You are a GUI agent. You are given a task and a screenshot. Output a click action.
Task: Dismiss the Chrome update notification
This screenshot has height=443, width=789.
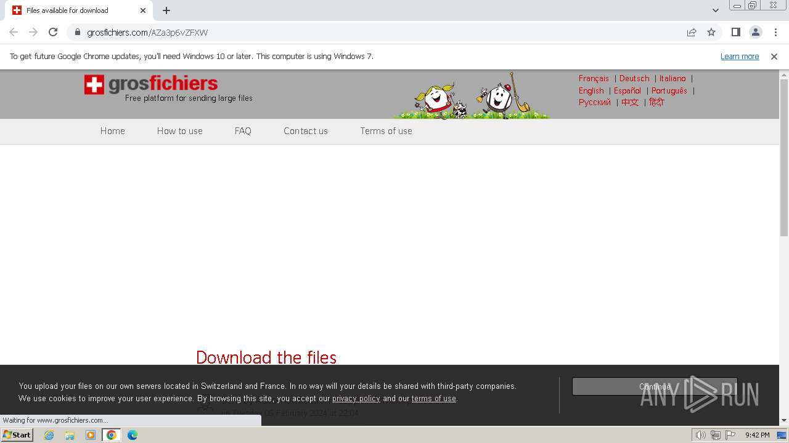(774, 57)
